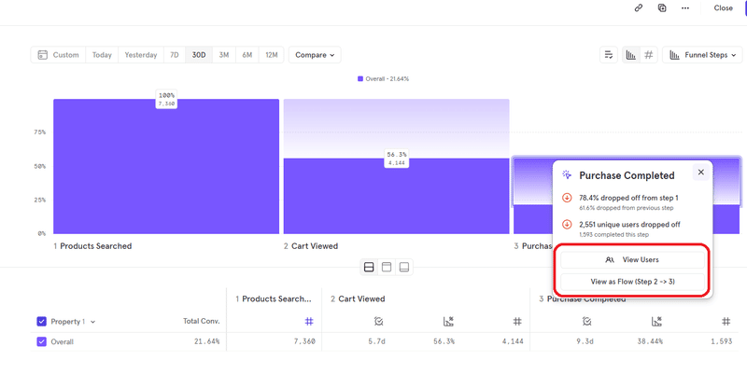Click the Products Searched funnel bar
Image resolution: width=747 pixels, height=374 pixels.
pyautogui.click(x=166, y=166)
